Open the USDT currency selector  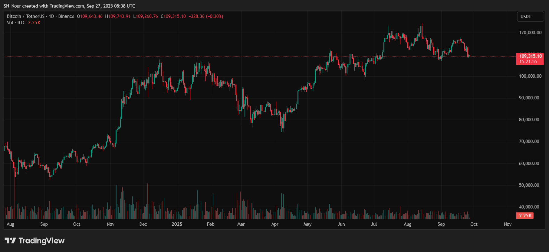tap(530, 17)
